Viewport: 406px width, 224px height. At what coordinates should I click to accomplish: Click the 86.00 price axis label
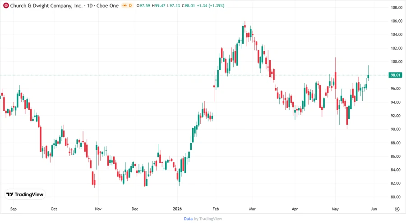(397, 156)
